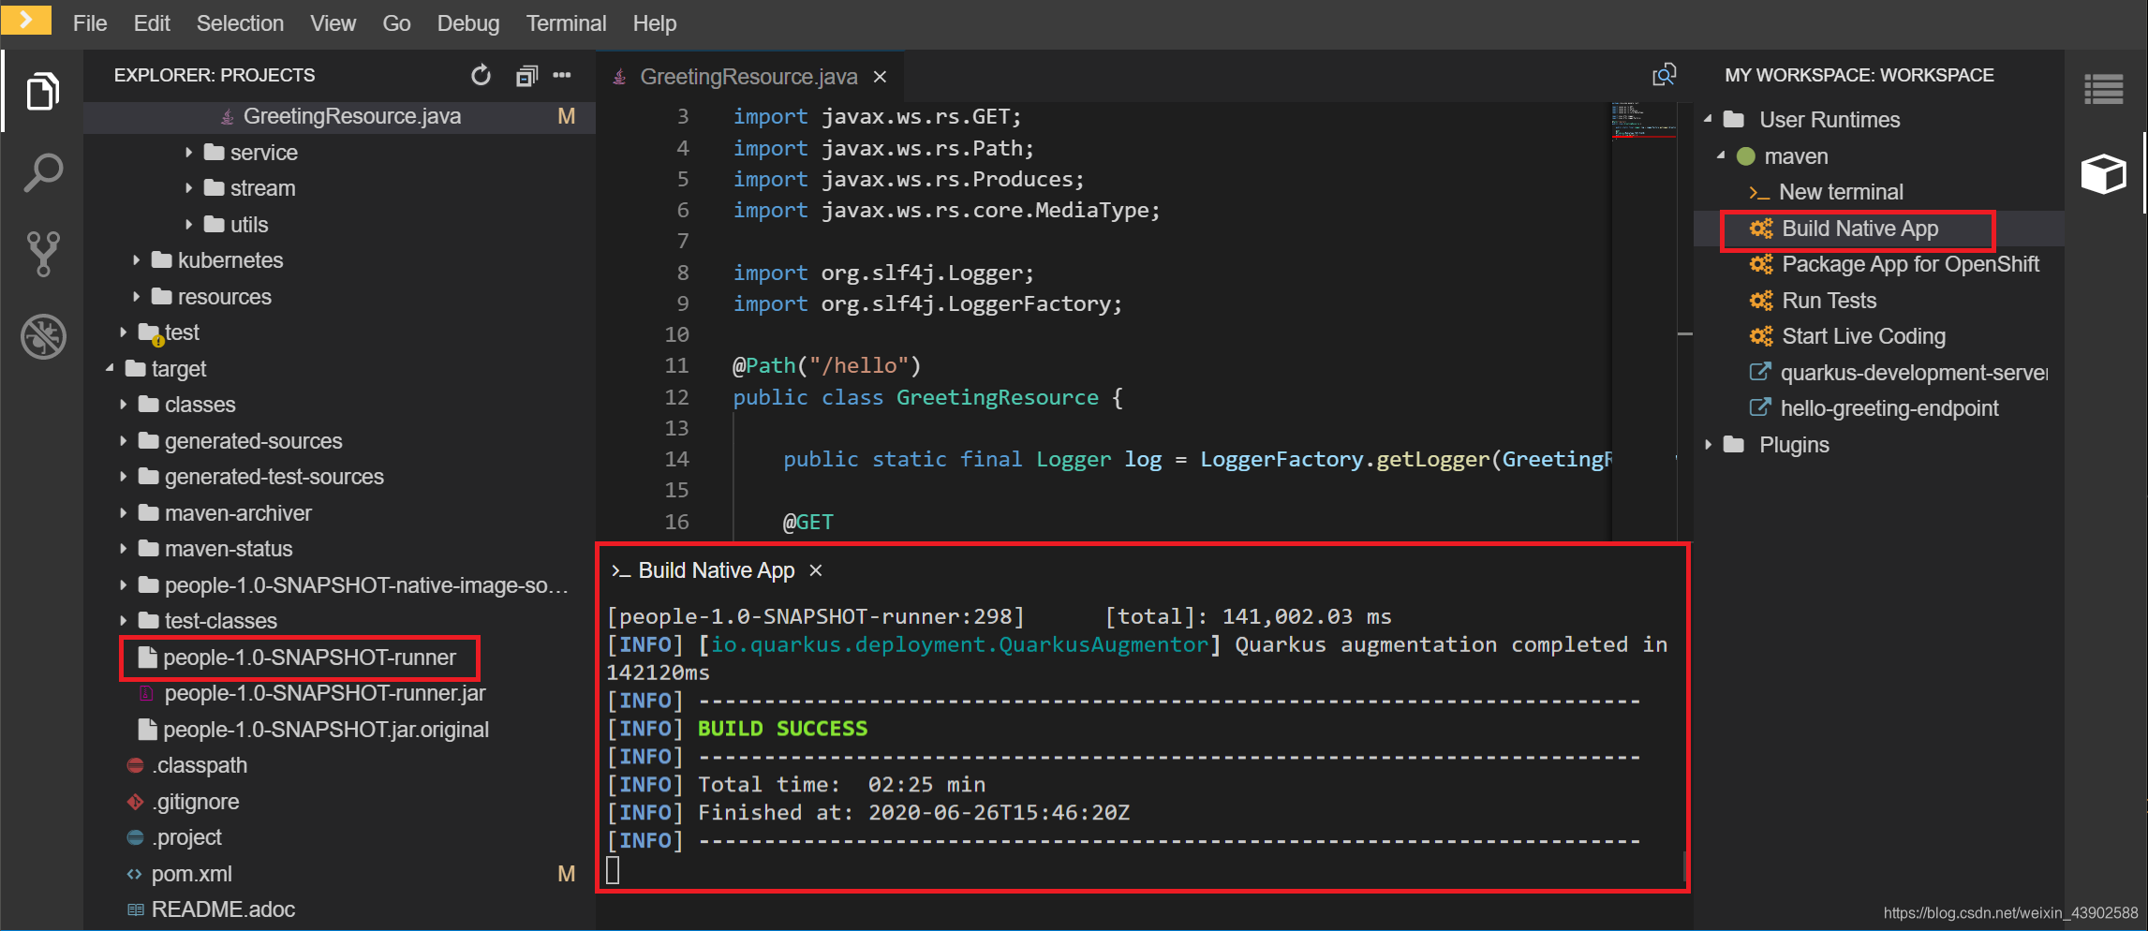Expand the Plugins folder in workspace
Image resolution: width=2148 pixels, height=931 pixels.
pos(1709,445)
